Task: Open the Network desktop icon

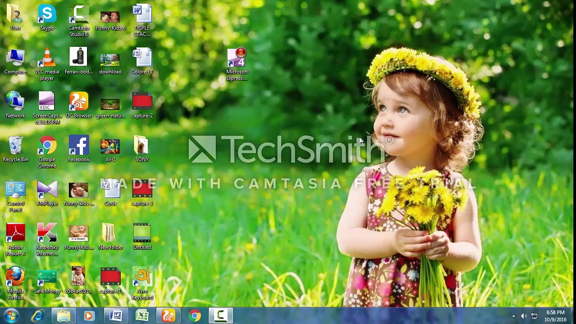Action: click(x=15, y=105)
